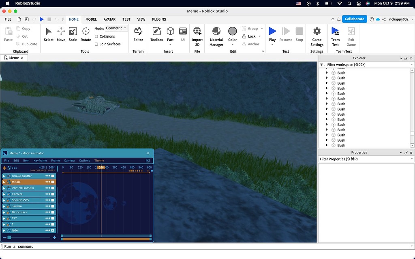This screenshot has width=415, height=259.
Task: Open the Mode Geometric dropdown
Action: point(116,28)
